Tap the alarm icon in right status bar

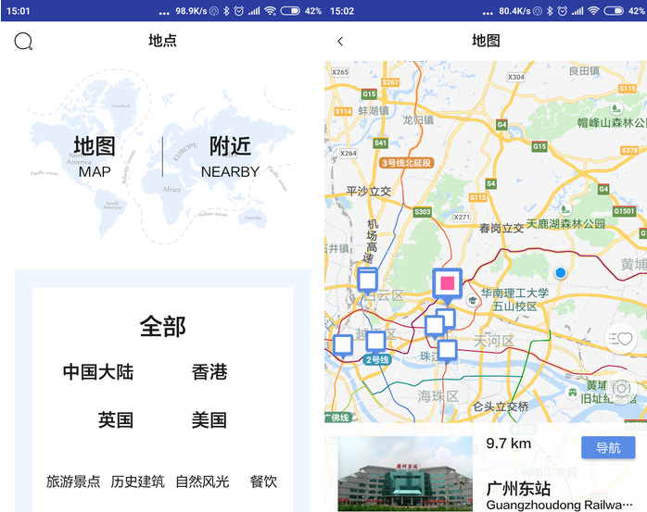(562, 11)
